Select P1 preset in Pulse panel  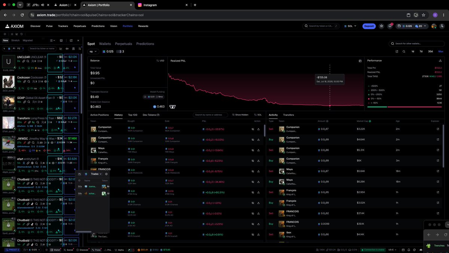point(14,48)
